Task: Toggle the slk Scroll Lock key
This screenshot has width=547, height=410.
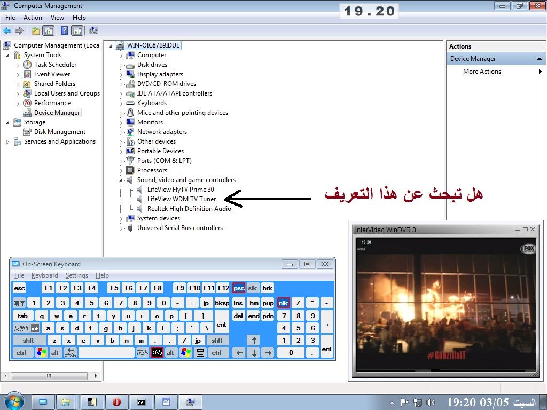Action: pos(253,288)
